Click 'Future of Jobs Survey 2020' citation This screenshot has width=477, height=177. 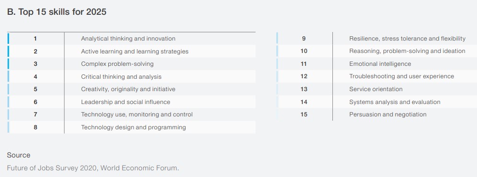(x=52, y=168)
